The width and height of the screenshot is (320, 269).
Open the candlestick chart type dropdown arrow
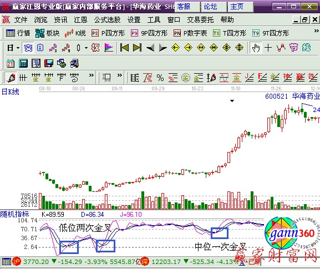pos(87,48)
